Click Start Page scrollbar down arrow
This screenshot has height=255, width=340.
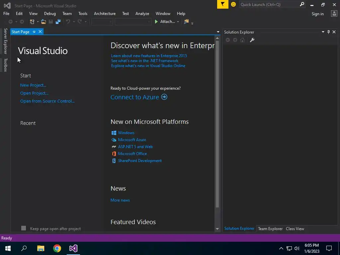pos(217,229)
